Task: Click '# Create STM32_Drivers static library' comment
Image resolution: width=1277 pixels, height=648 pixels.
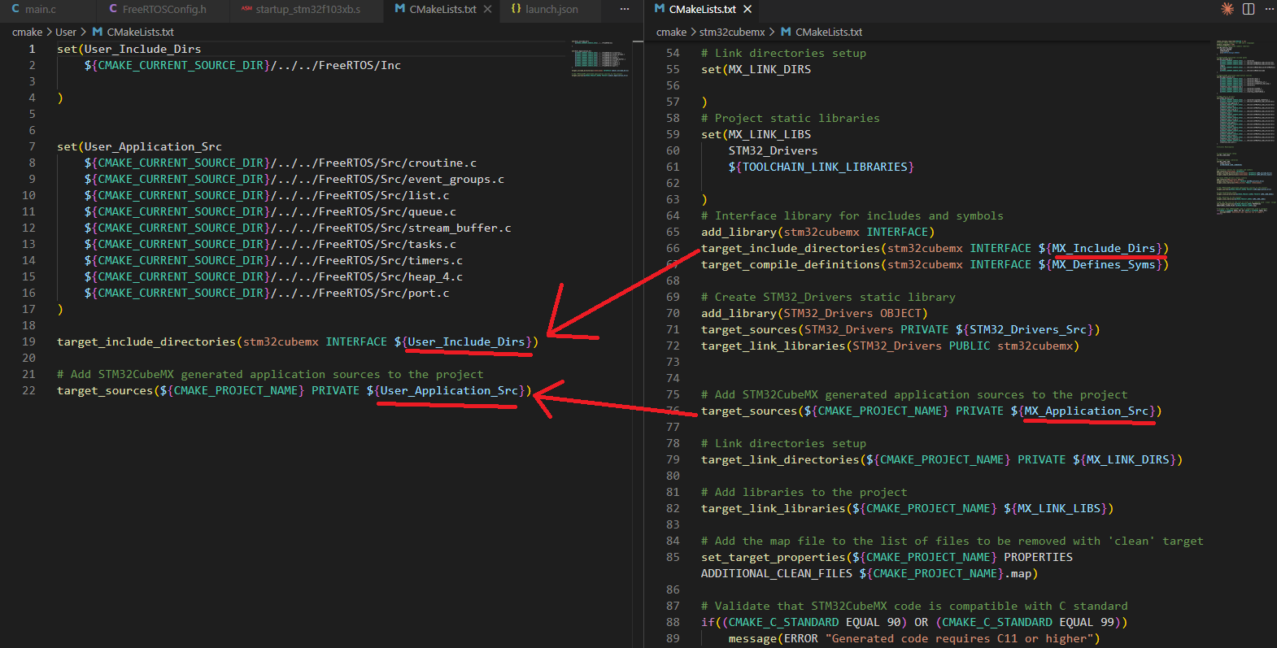Action: pyautogui.click(x=828, y=297)
